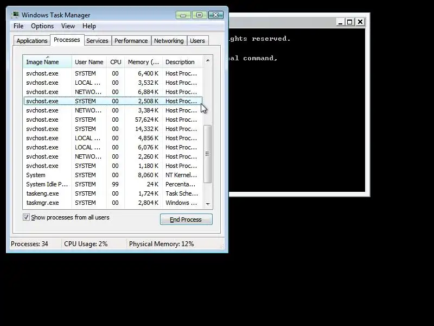Viewport: 434px width, 326px height.
Task: Click Physical Memory: 12% status entry
Action: pyautogui.click(x=161, y=244)
